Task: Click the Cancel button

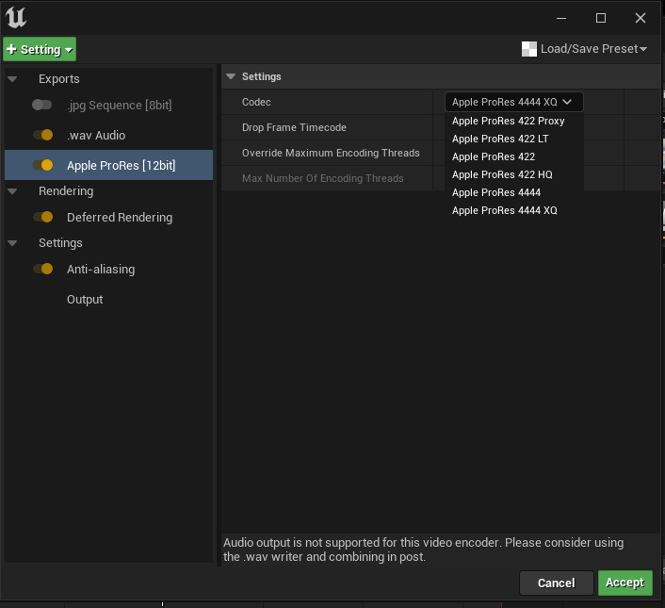Action: pos(556,583)
